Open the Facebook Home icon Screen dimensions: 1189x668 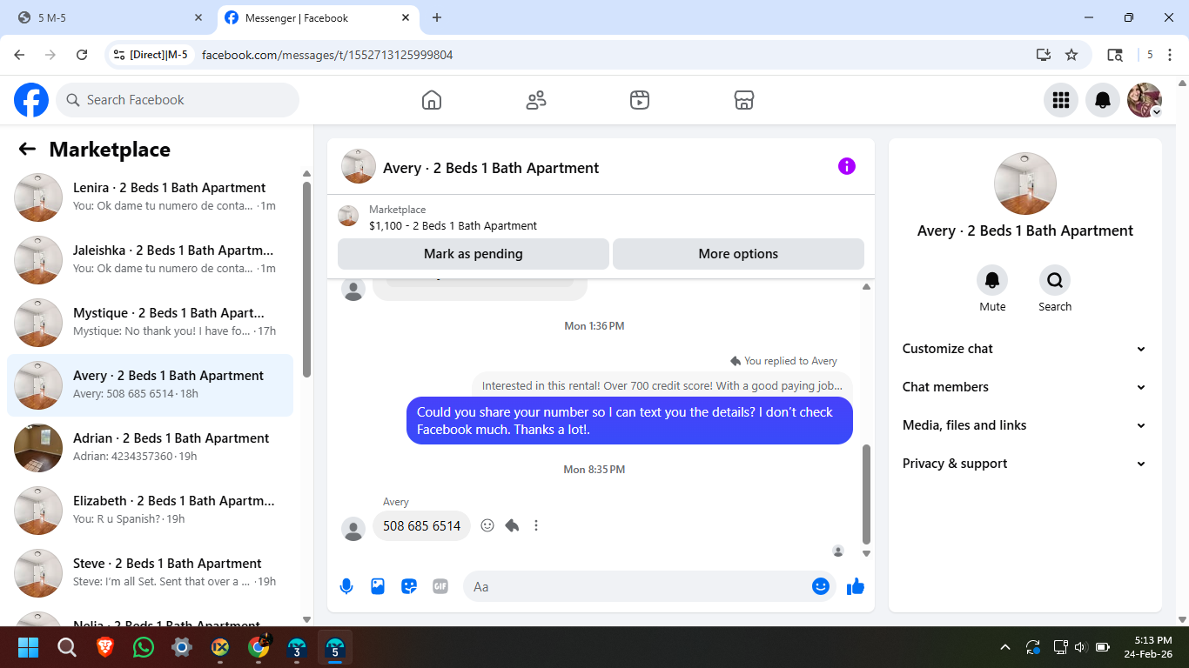click(x=432, y=100)
